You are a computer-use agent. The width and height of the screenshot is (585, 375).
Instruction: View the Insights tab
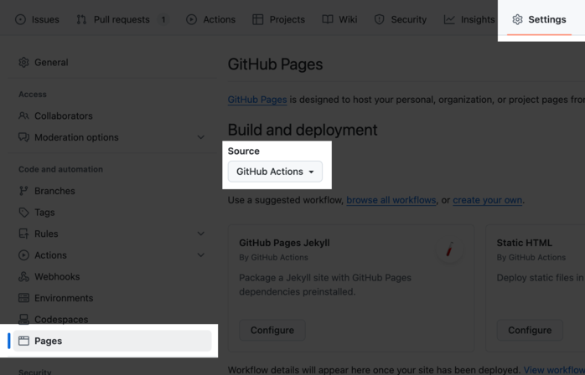[469, 19]
